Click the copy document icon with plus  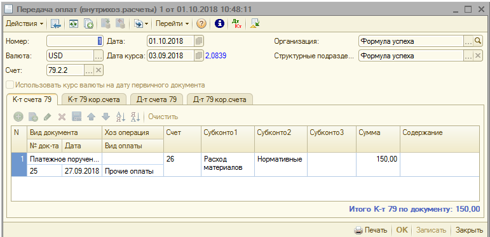88,23
